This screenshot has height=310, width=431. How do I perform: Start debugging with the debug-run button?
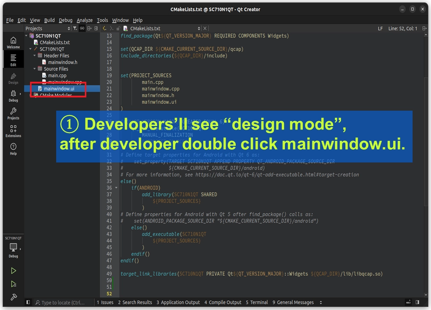(x=14, y=284)
